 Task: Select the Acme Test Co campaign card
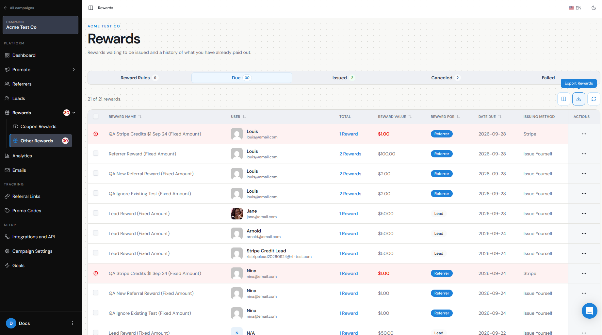click(x=41, y=25)
